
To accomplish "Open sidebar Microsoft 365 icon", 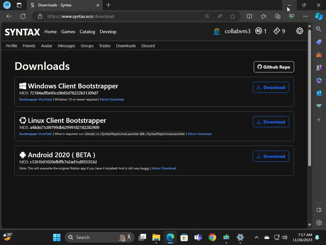I will coord(319,80).
